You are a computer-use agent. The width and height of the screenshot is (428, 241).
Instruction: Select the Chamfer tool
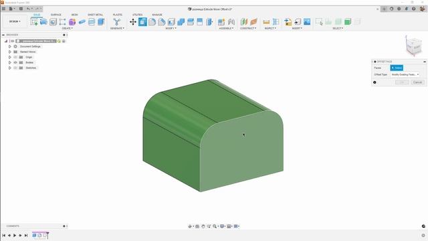click(162, 22)
